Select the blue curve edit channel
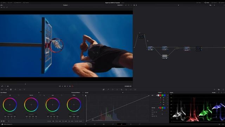 coord(165,95)
